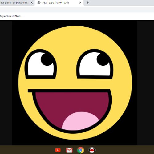This screenshot has width=154, height=154.
Task: Launch YouTube from the shelf
Action: tap(58, 150)
